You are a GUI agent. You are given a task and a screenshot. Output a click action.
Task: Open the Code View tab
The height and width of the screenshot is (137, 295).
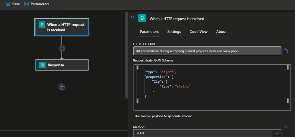coord(198,32)
